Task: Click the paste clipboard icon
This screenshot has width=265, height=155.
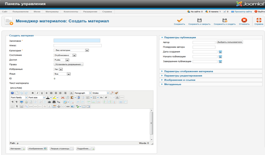Action: pos(72,97)
